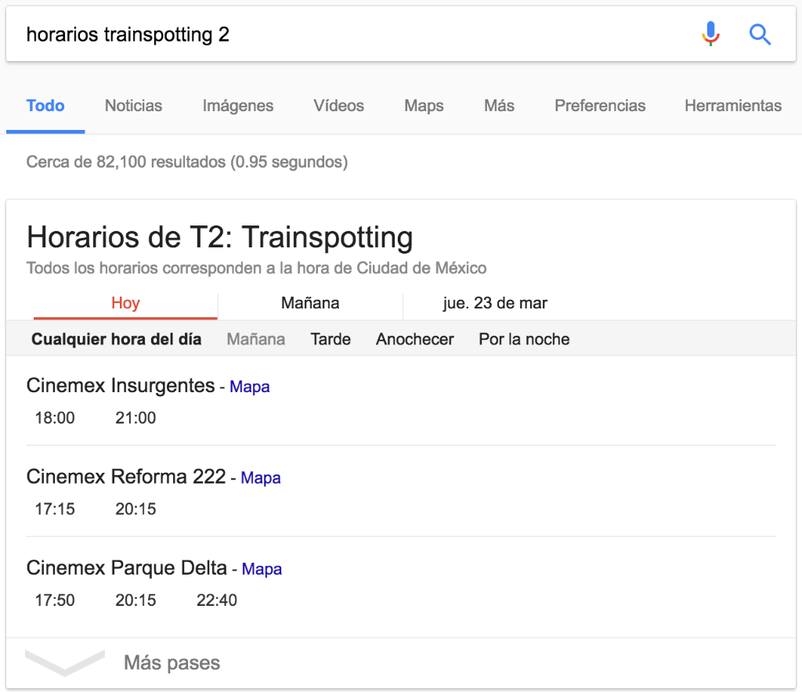Open the Imágenes results tab

point(238,106)
